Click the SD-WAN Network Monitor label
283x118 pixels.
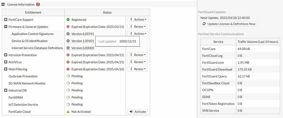[x=27, y=83]
